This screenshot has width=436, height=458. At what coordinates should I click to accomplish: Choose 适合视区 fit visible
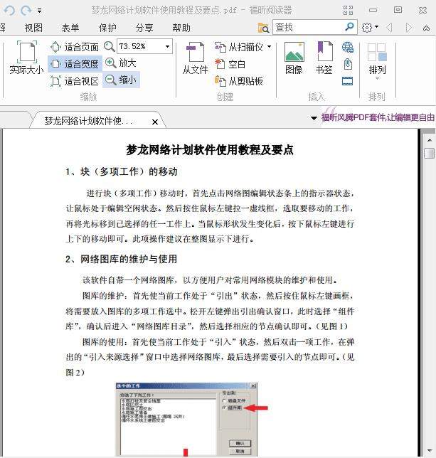pos(75,81)
